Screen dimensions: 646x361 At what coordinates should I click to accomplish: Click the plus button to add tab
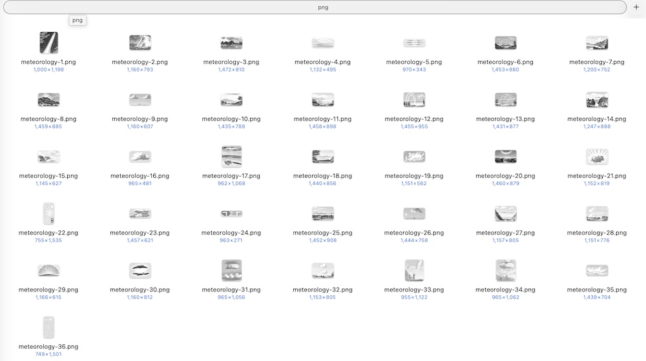coord(636,7)
